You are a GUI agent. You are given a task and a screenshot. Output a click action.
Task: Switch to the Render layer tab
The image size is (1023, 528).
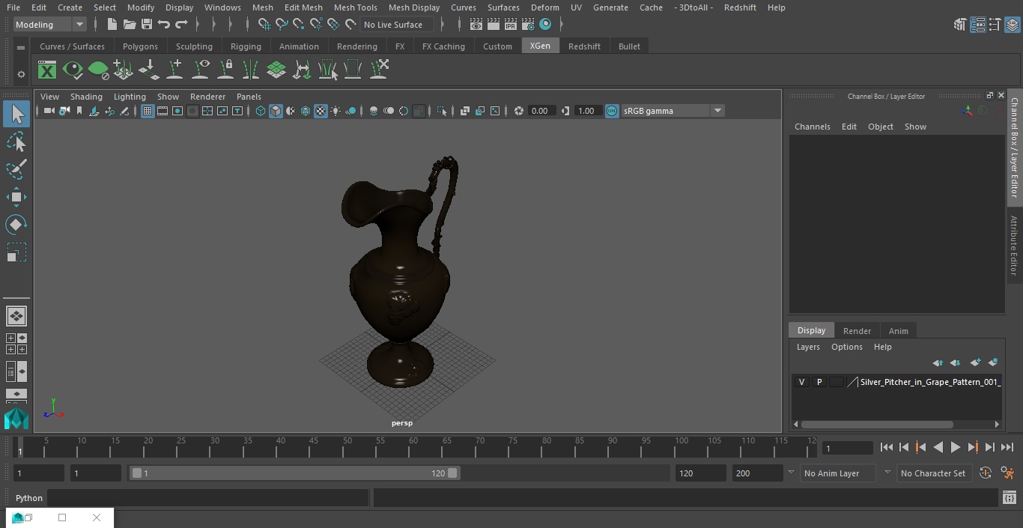pyautogui.click(x=857, y=331)
